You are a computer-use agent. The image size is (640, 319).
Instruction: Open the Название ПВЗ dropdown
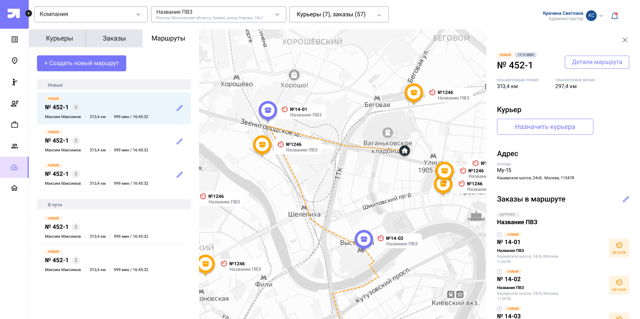coord(218,14)
